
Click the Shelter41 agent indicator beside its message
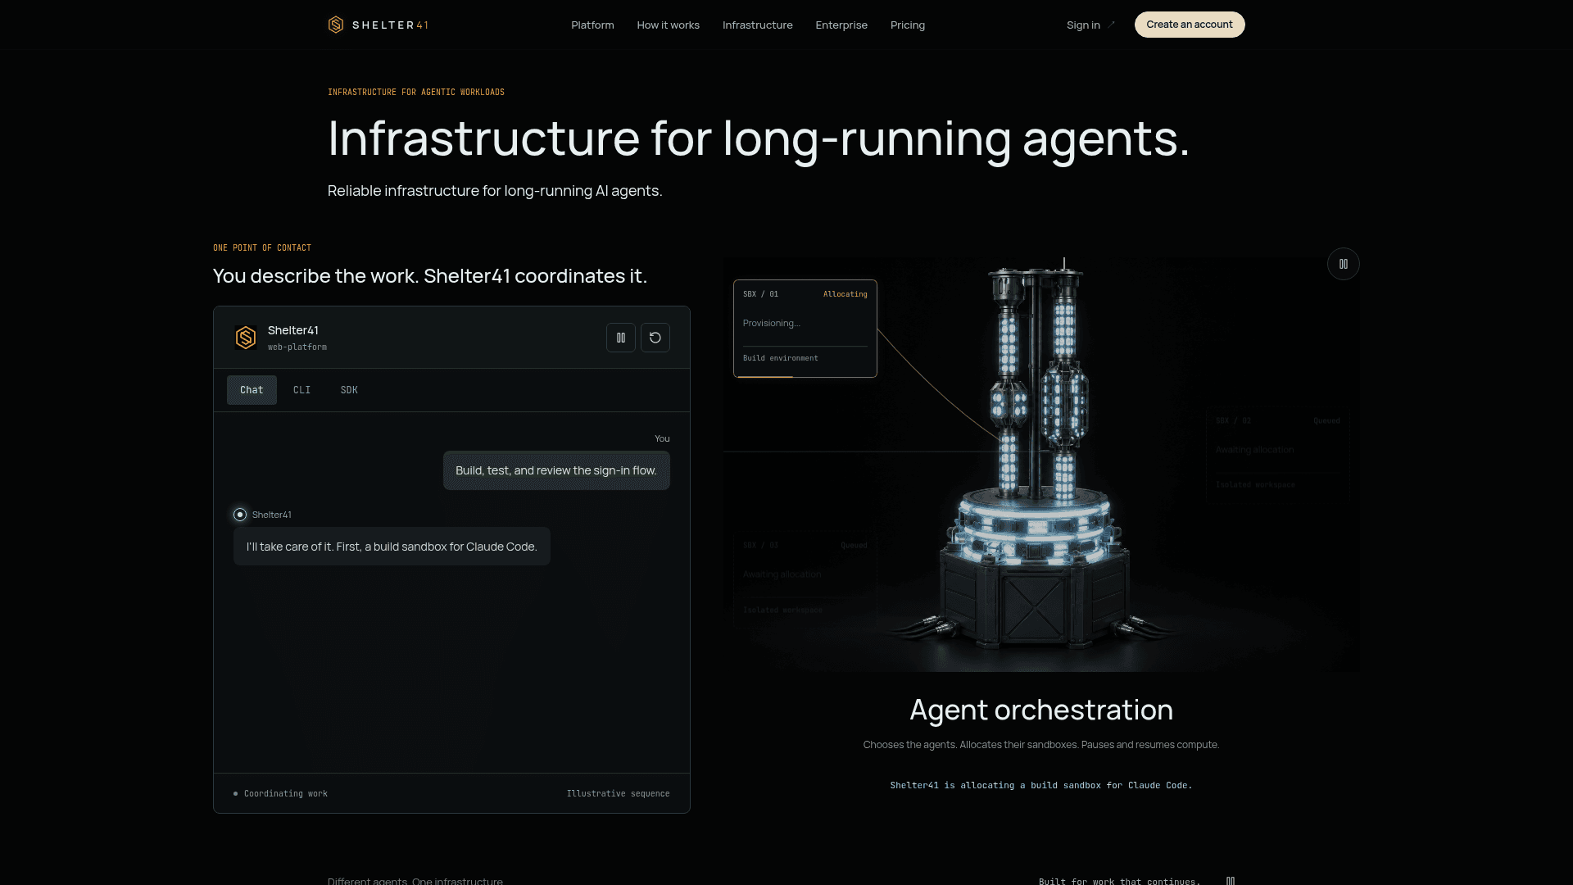pyautogui.click(x=240, y=515)
